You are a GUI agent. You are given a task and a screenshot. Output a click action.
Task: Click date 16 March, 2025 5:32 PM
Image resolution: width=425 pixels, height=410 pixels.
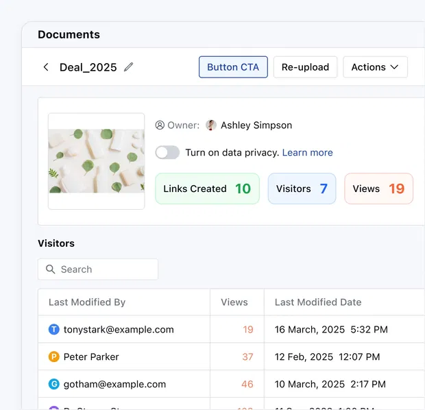click(331, 330)
